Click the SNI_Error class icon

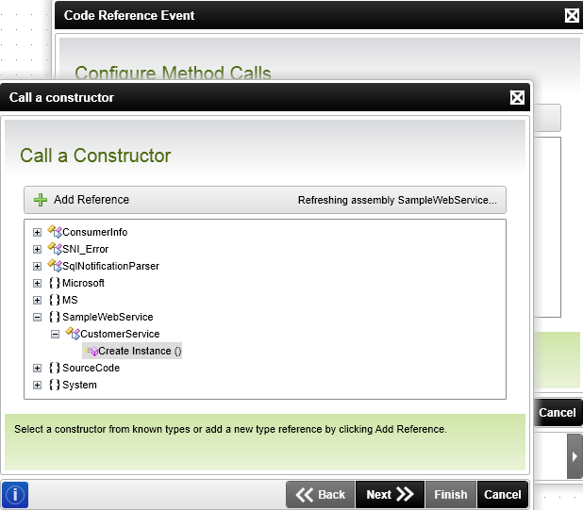coord(55,249)
